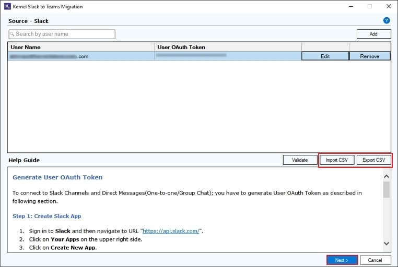The image size is (398, 267).
Task: Click help guide scrollbar up arrow
Action: click(387, 176)
